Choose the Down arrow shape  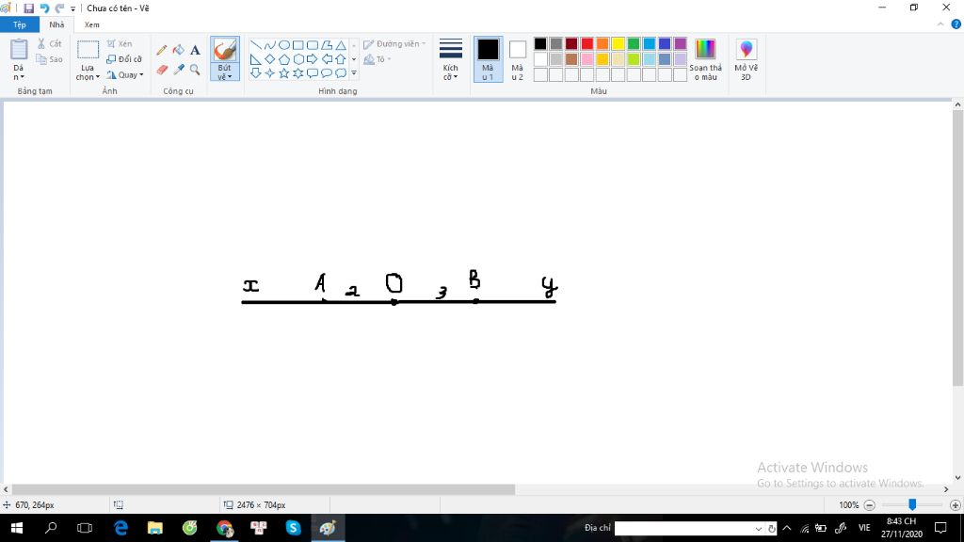[256, 73]
